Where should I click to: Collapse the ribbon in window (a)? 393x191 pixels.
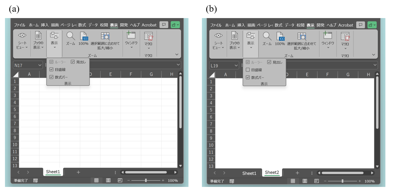point(177,54)
